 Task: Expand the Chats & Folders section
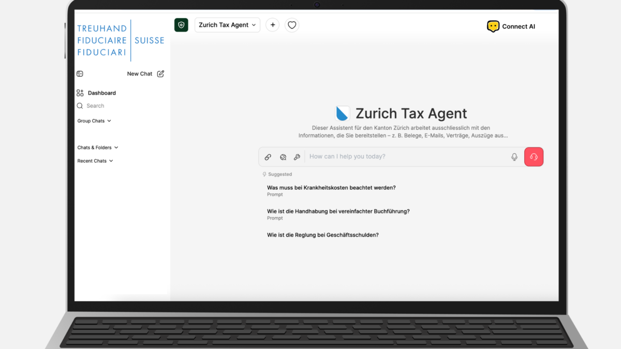point(98,147)
